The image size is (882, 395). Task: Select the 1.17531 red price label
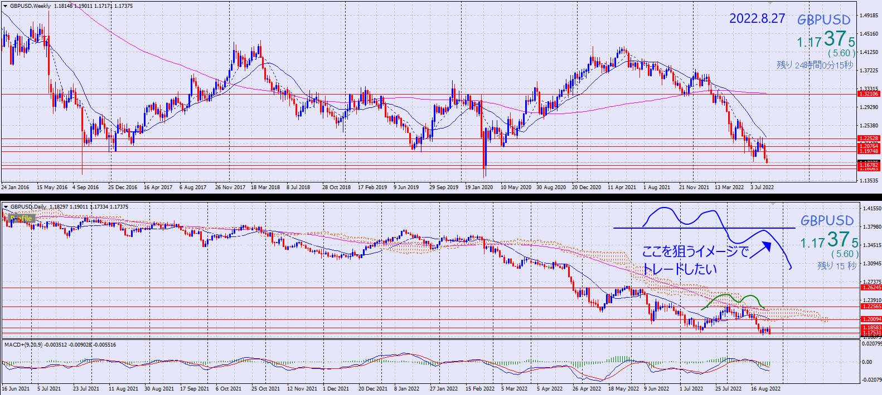(872, 333)
